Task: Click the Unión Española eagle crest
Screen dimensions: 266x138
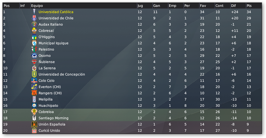Action: pyautogui.click(x=34, y=124)
